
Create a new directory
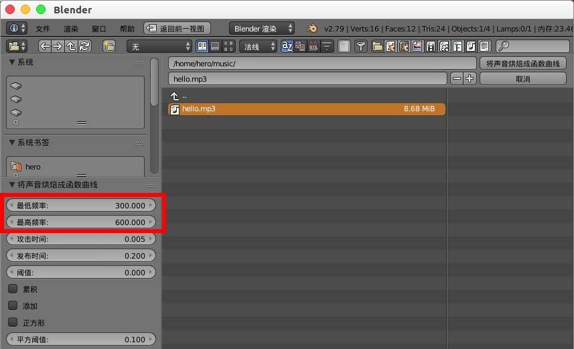point(109,46)
